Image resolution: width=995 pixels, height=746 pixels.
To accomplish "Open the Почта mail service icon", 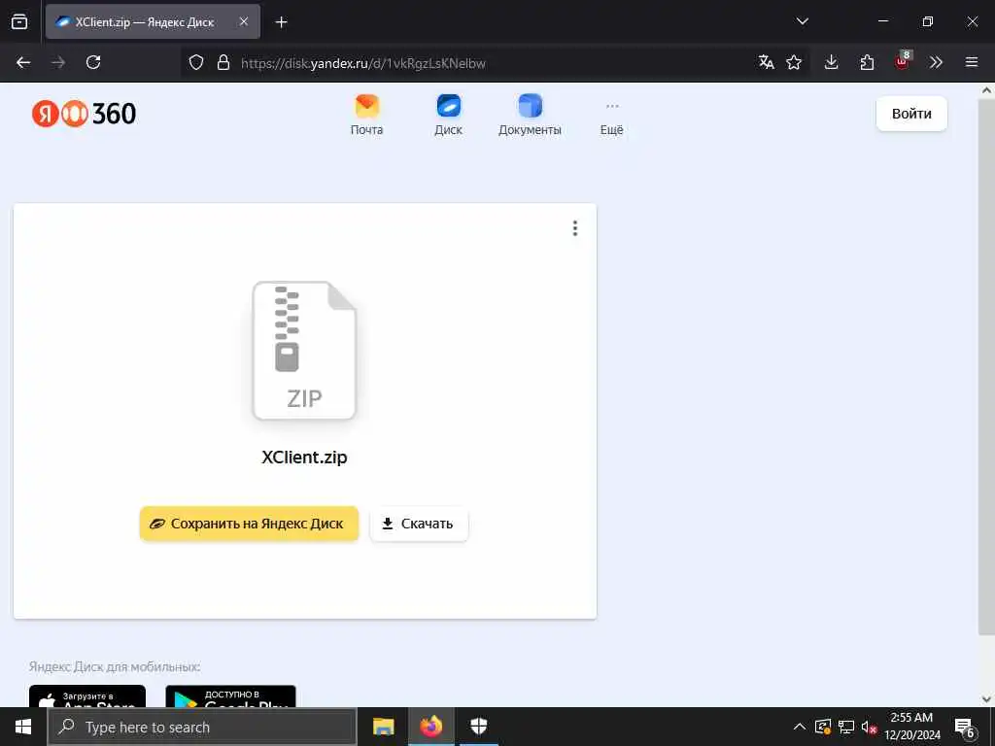I will tap(366, 115).
